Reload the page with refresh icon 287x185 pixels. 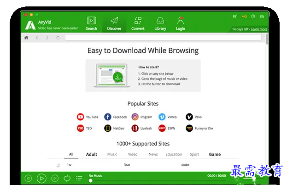click(58, 38)
